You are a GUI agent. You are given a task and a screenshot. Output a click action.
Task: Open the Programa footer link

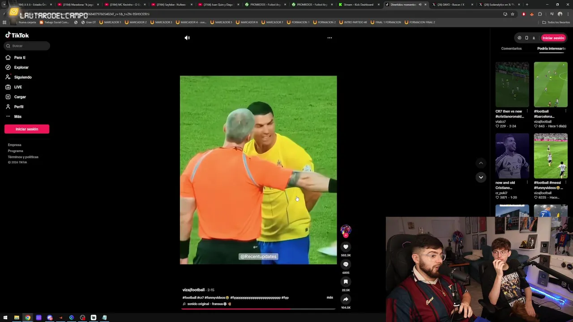[15, 151]
